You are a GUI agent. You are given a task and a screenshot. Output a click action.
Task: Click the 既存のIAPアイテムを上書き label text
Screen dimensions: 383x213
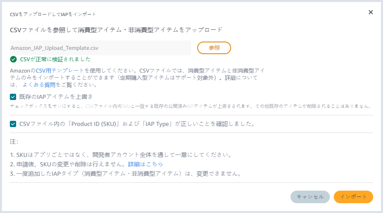pyautogui.click(x=56, y=96)
